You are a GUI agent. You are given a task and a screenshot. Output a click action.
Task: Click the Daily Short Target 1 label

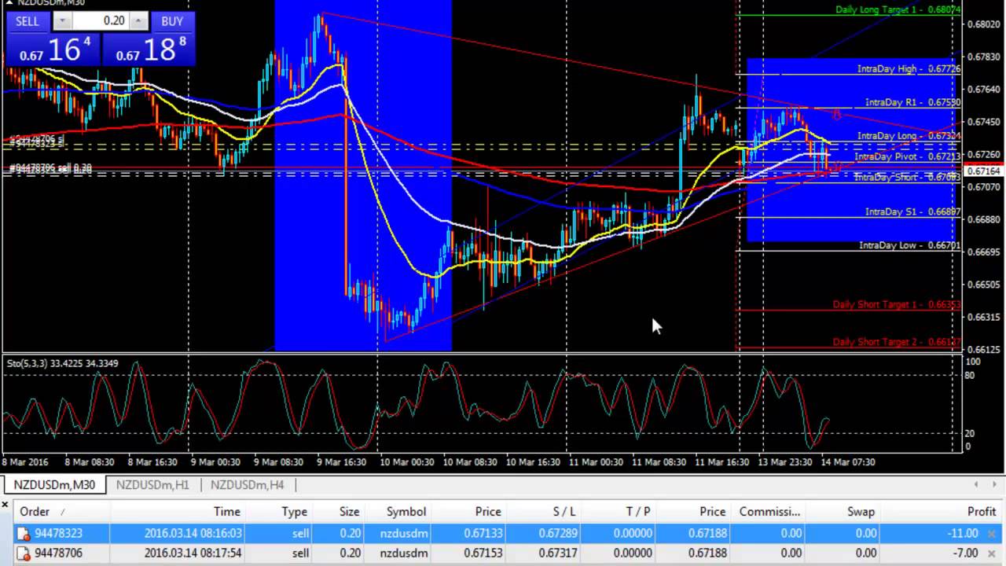(896, 304)
